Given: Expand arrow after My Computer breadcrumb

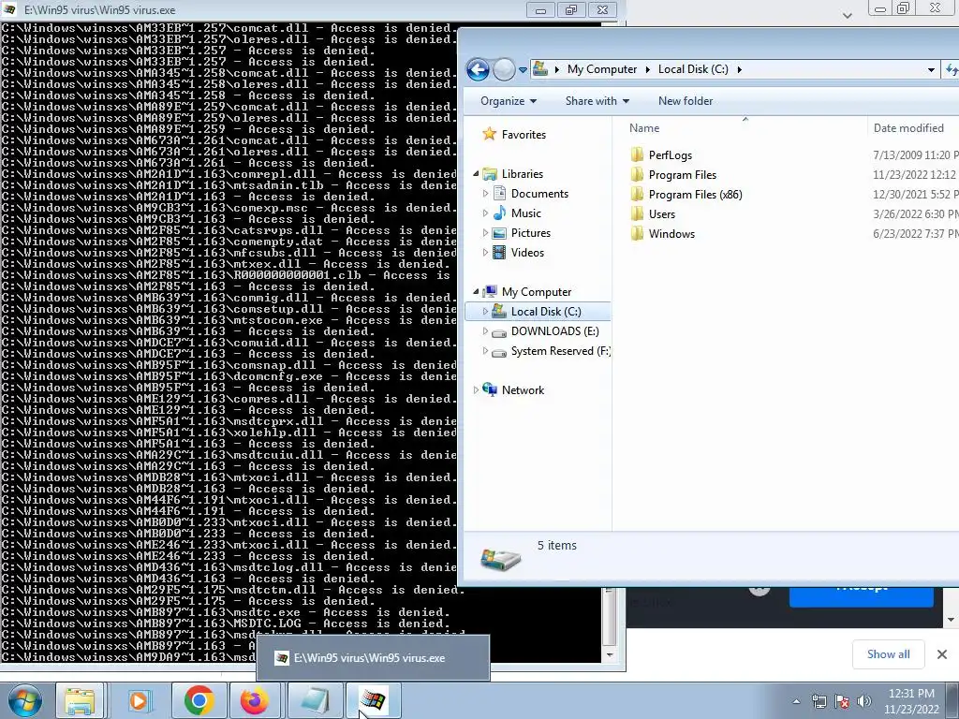Looking at the screenshot, I should (x=648, y=69).
